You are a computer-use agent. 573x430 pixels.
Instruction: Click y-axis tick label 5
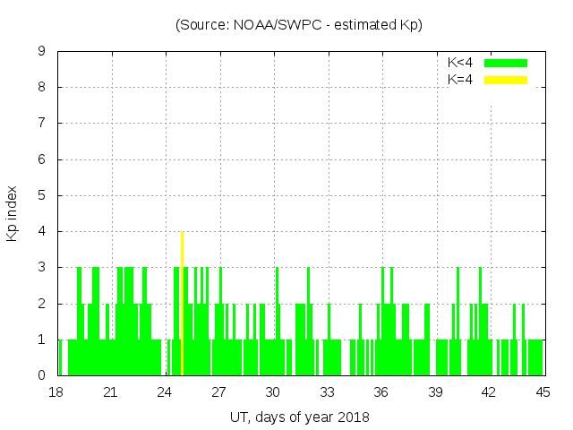[x=41, y=195]
